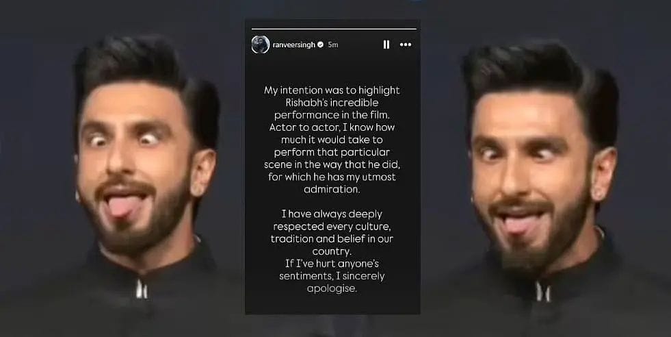Click 'I have always deeply' text line
This screenshot has width=671, height=337.
pyautogui.click(x=332, y=214)
